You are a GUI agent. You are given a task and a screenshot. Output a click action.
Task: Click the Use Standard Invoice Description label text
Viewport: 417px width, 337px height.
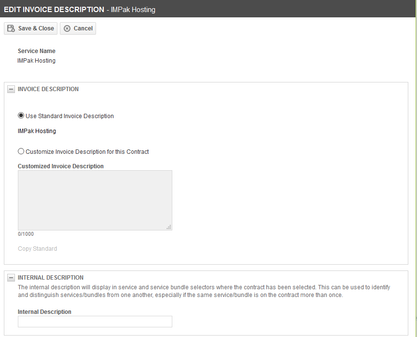pyautogui.click(x=69, y=116)
